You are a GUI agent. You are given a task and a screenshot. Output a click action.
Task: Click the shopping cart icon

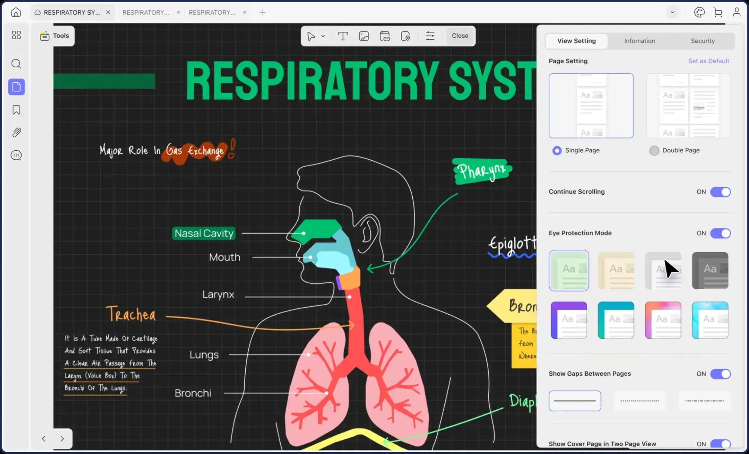718,12
